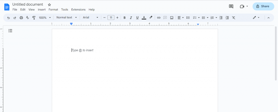Image resolution: width=278 pixels, height=112 pixels.
Task: Open the Tools menu
Action: 65,10
